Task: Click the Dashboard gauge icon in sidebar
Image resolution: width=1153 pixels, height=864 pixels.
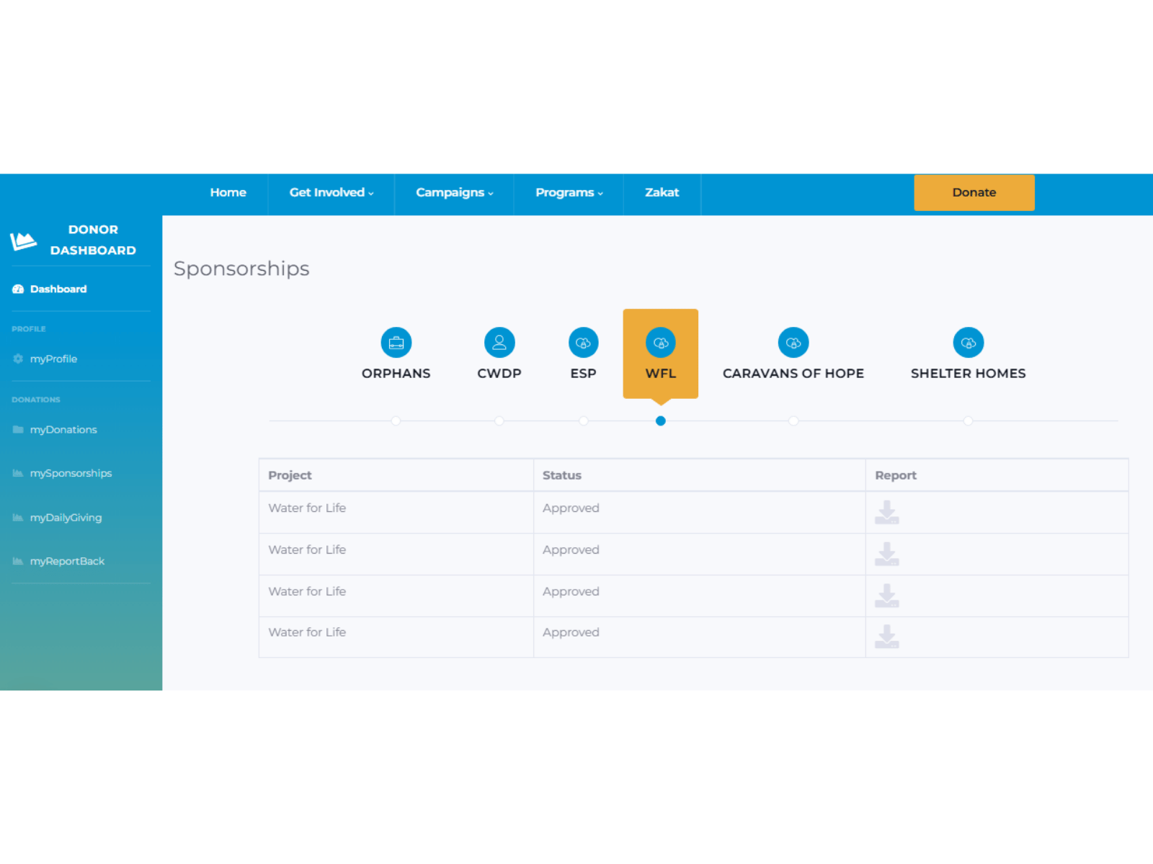Action: 18,289
